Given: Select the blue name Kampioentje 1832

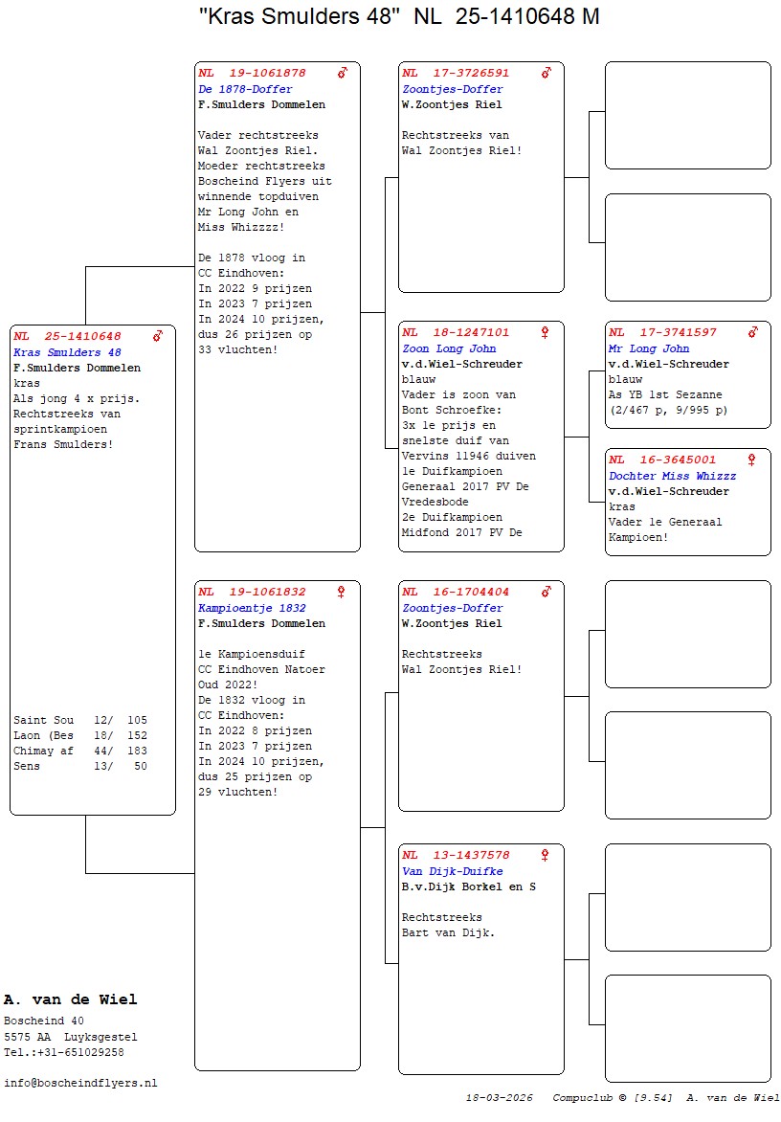Looking at the screenshot, I should [252, 608].
